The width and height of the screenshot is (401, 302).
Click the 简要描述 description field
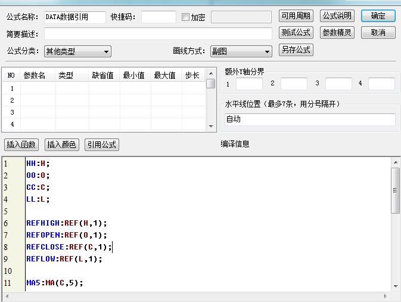pos(158,33)
